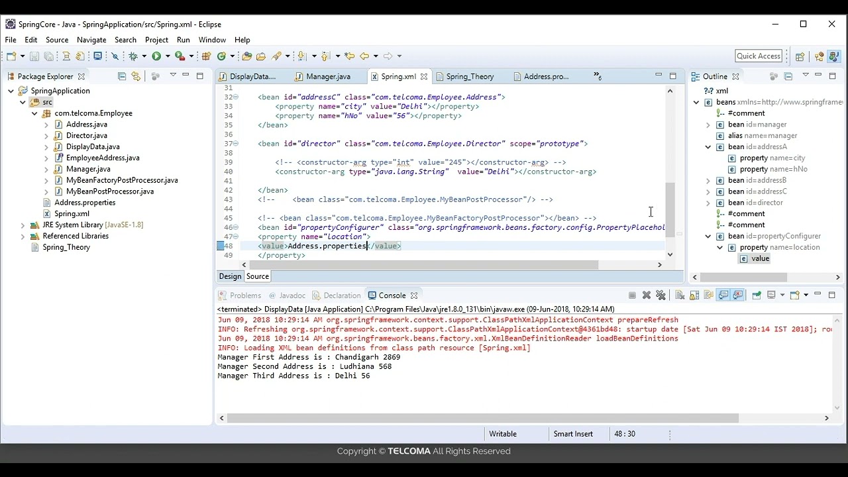This screenshot has width=848, height=477.
Task: Click Remove Launch X icon in Console
Action: (647, 295)
